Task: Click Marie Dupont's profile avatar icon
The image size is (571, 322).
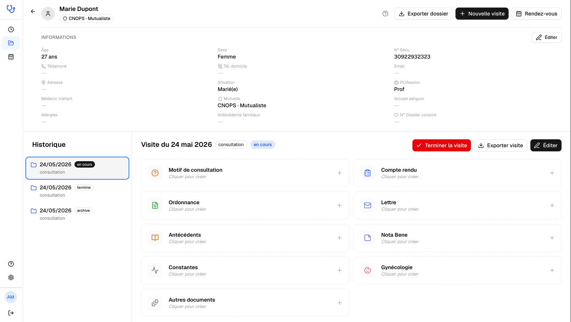Action: pyautogui.click(x=48, y=14)
